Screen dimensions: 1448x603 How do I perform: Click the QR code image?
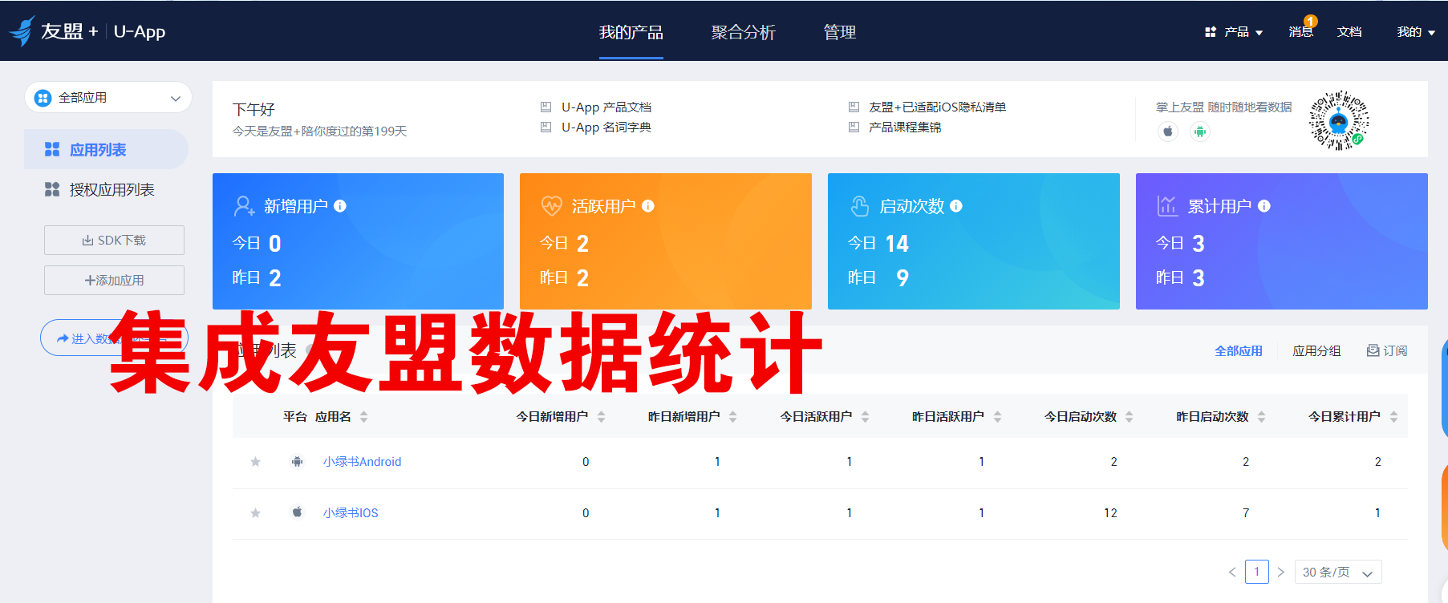click(1338, 120)
